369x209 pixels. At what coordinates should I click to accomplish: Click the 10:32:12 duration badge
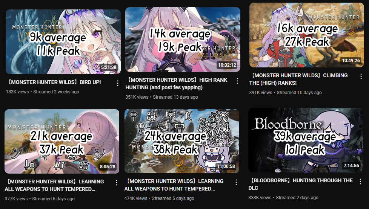pyautogui.click(x=227, y=65)
